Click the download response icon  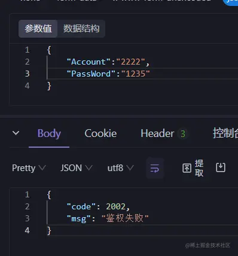point(221,167)
